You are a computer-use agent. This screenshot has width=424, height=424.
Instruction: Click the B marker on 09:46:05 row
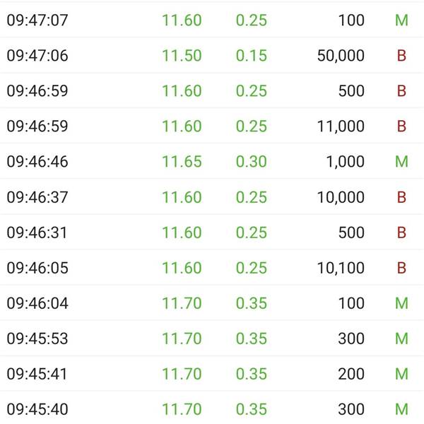click(x=401, y=268)
